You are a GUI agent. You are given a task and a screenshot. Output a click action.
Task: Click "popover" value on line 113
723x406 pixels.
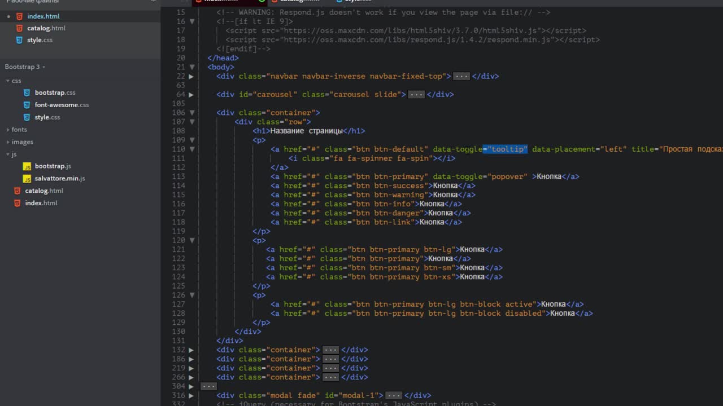507,176
